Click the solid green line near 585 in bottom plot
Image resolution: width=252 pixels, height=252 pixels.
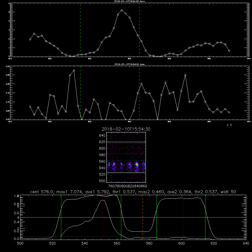[x=156, y=217]
